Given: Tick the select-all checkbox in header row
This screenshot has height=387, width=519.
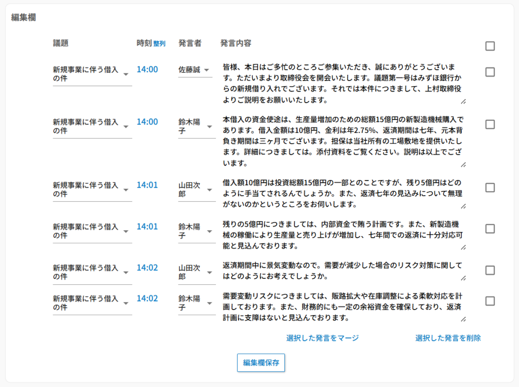Looking at the screenshot, I should point(490,46).
